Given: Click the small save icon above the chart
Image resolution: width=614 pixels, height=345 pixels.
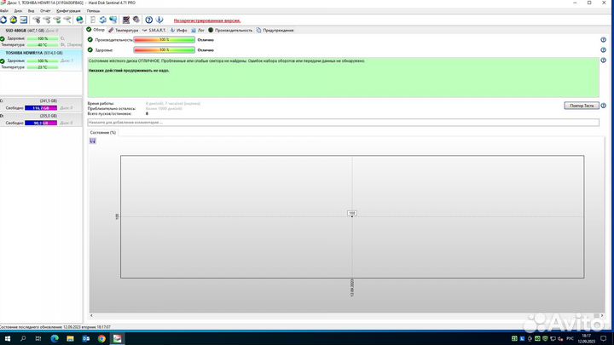Looking at the screenshot, I should pyautogui.click(x=93, y=141).
